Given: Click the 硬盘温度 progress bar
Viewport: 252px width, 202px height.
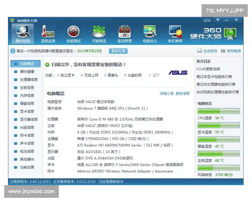Looking at the screenshot, I should point(218,139).
